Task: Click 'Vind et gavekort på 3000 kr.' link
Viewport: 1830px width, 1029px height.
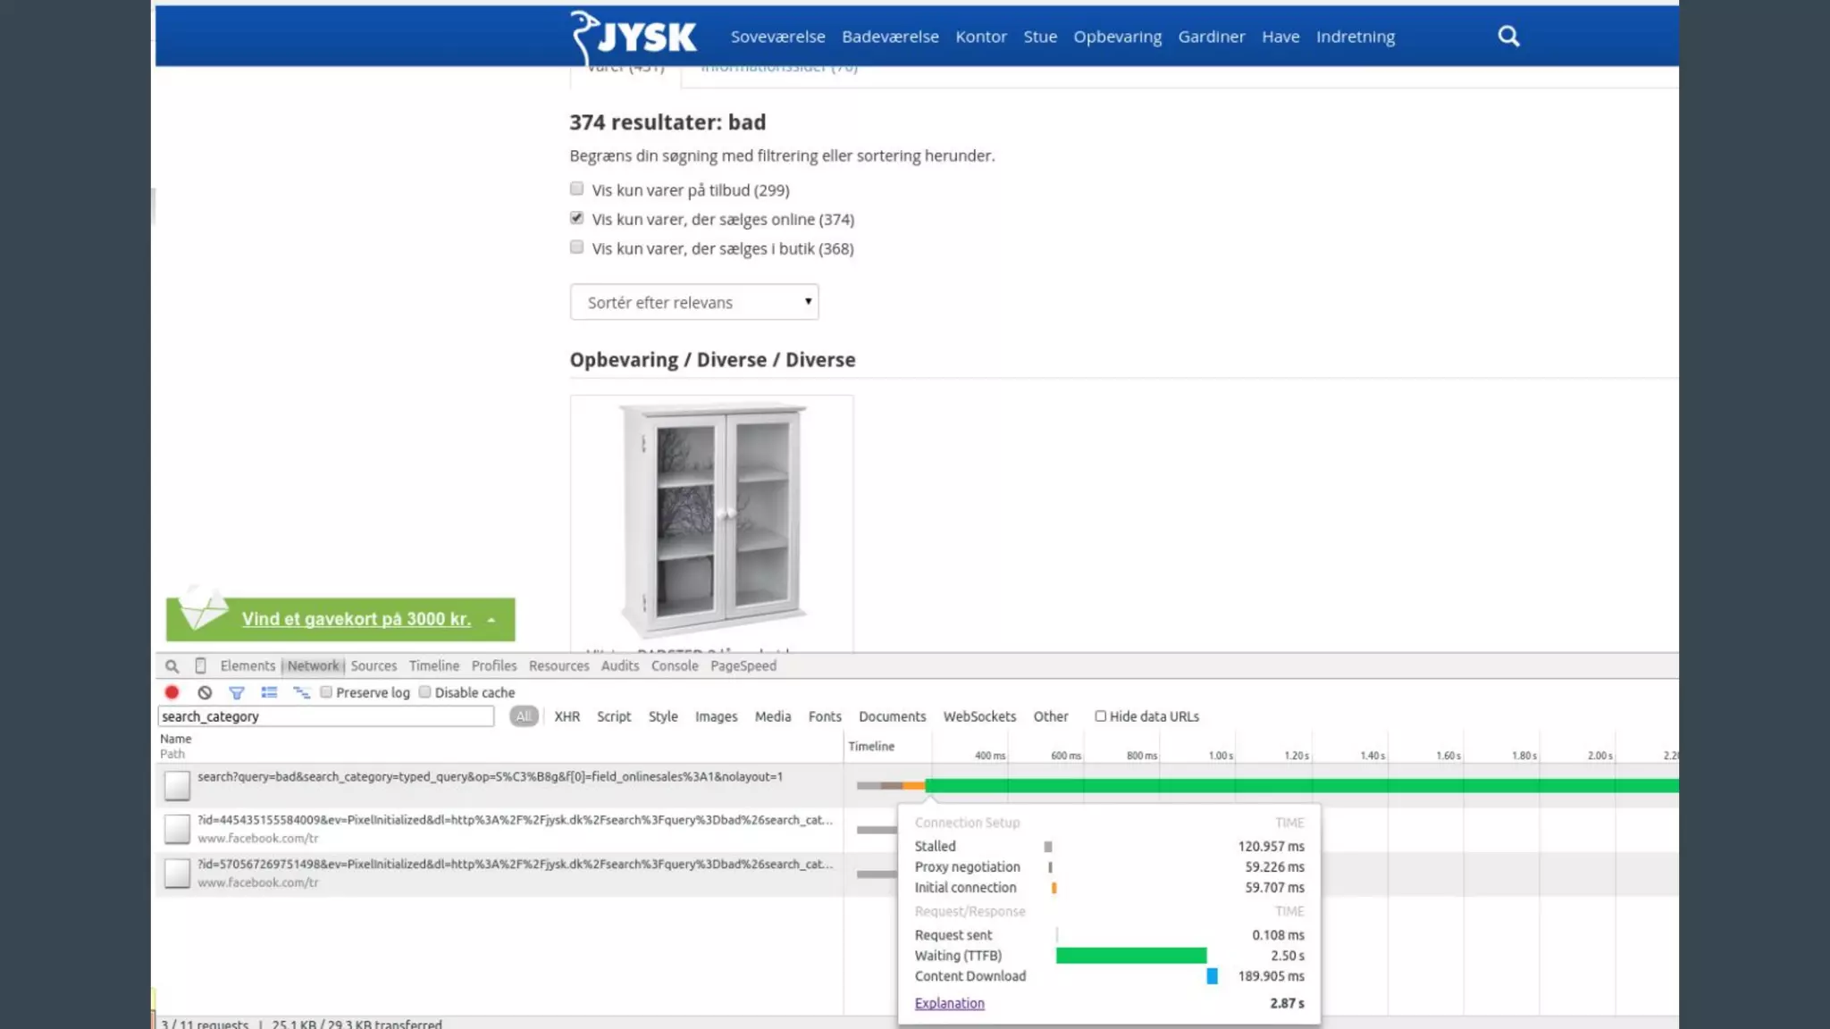Action: point(356,619)
